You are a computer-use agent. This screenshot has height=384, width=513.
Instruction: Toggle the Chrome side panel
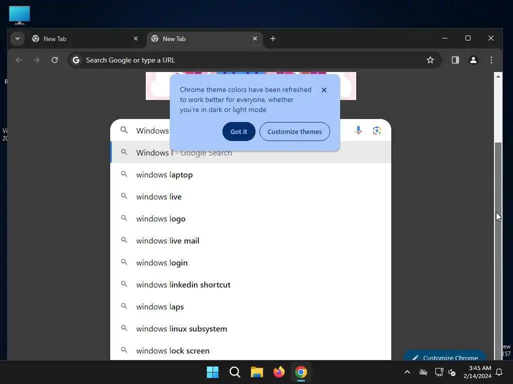tap(455, 60)
